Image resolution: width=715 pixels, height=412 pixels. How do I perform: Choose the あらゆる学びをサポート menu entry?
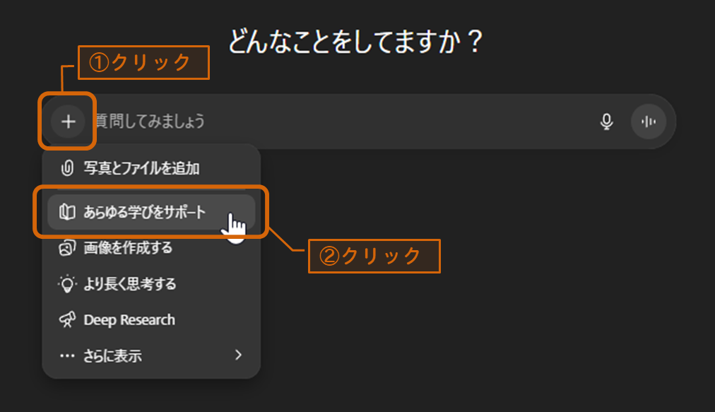tap(145, 212)
